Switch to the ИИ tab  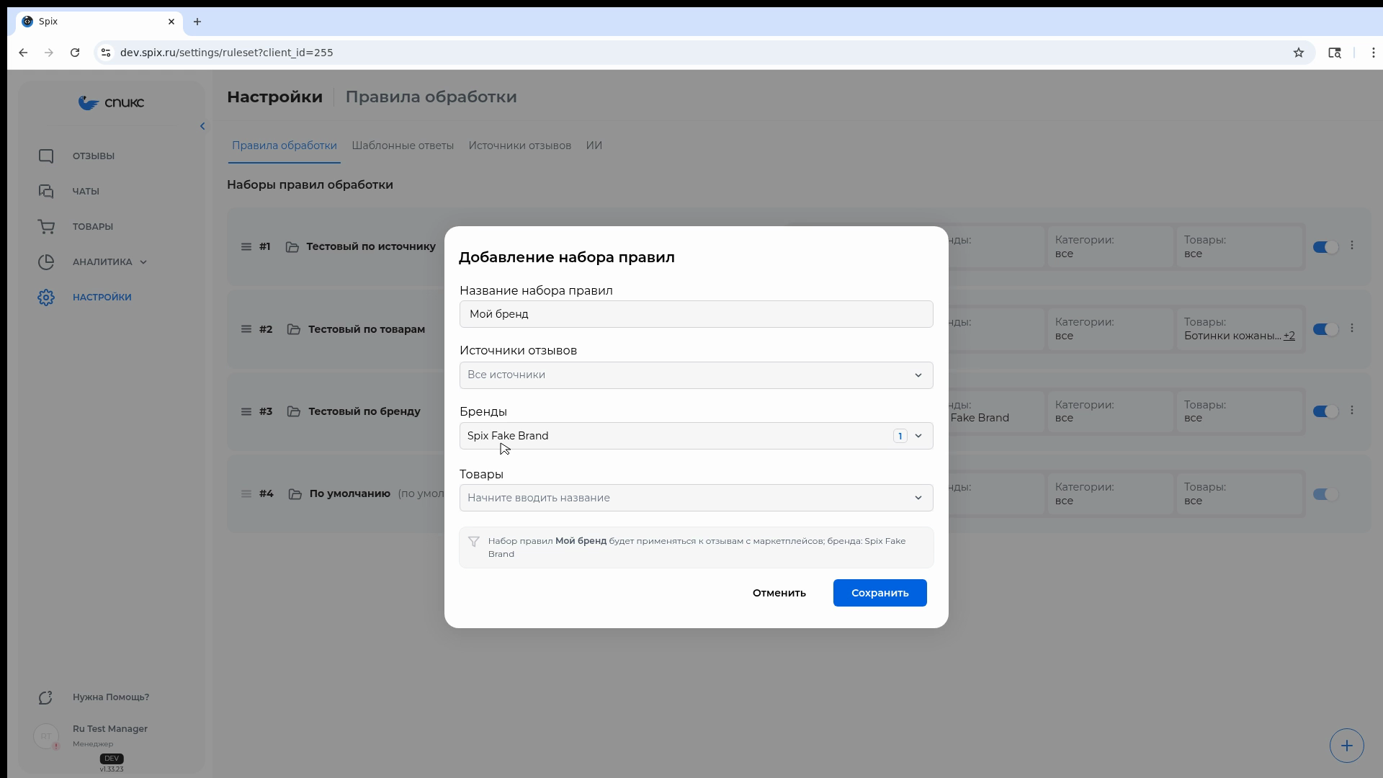coord(594,146)
